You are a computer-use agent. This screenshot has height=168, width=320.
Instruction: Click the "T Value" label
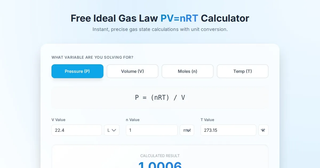pos(207,120)
